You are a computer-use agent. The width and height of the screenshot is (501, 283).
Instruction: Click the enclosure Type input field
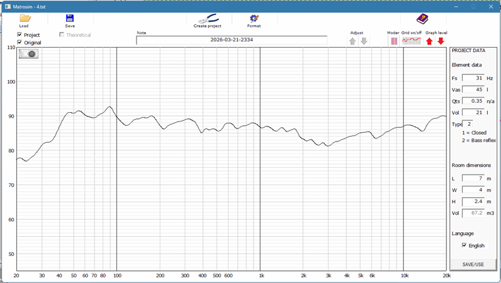click(x=468, y=125)
